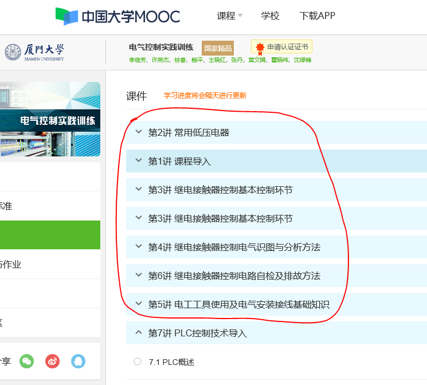The height and width of the screenshot is (385, 427).
Task: Share to Weibo icon
Action: pos(52,362)
